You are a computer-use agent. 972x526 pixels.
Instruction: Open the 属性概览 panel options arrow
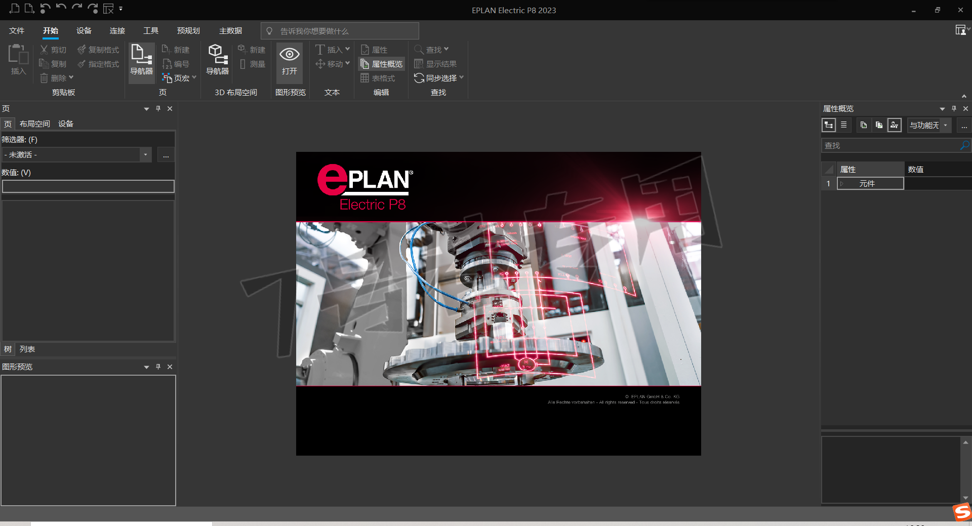[942, 109]
